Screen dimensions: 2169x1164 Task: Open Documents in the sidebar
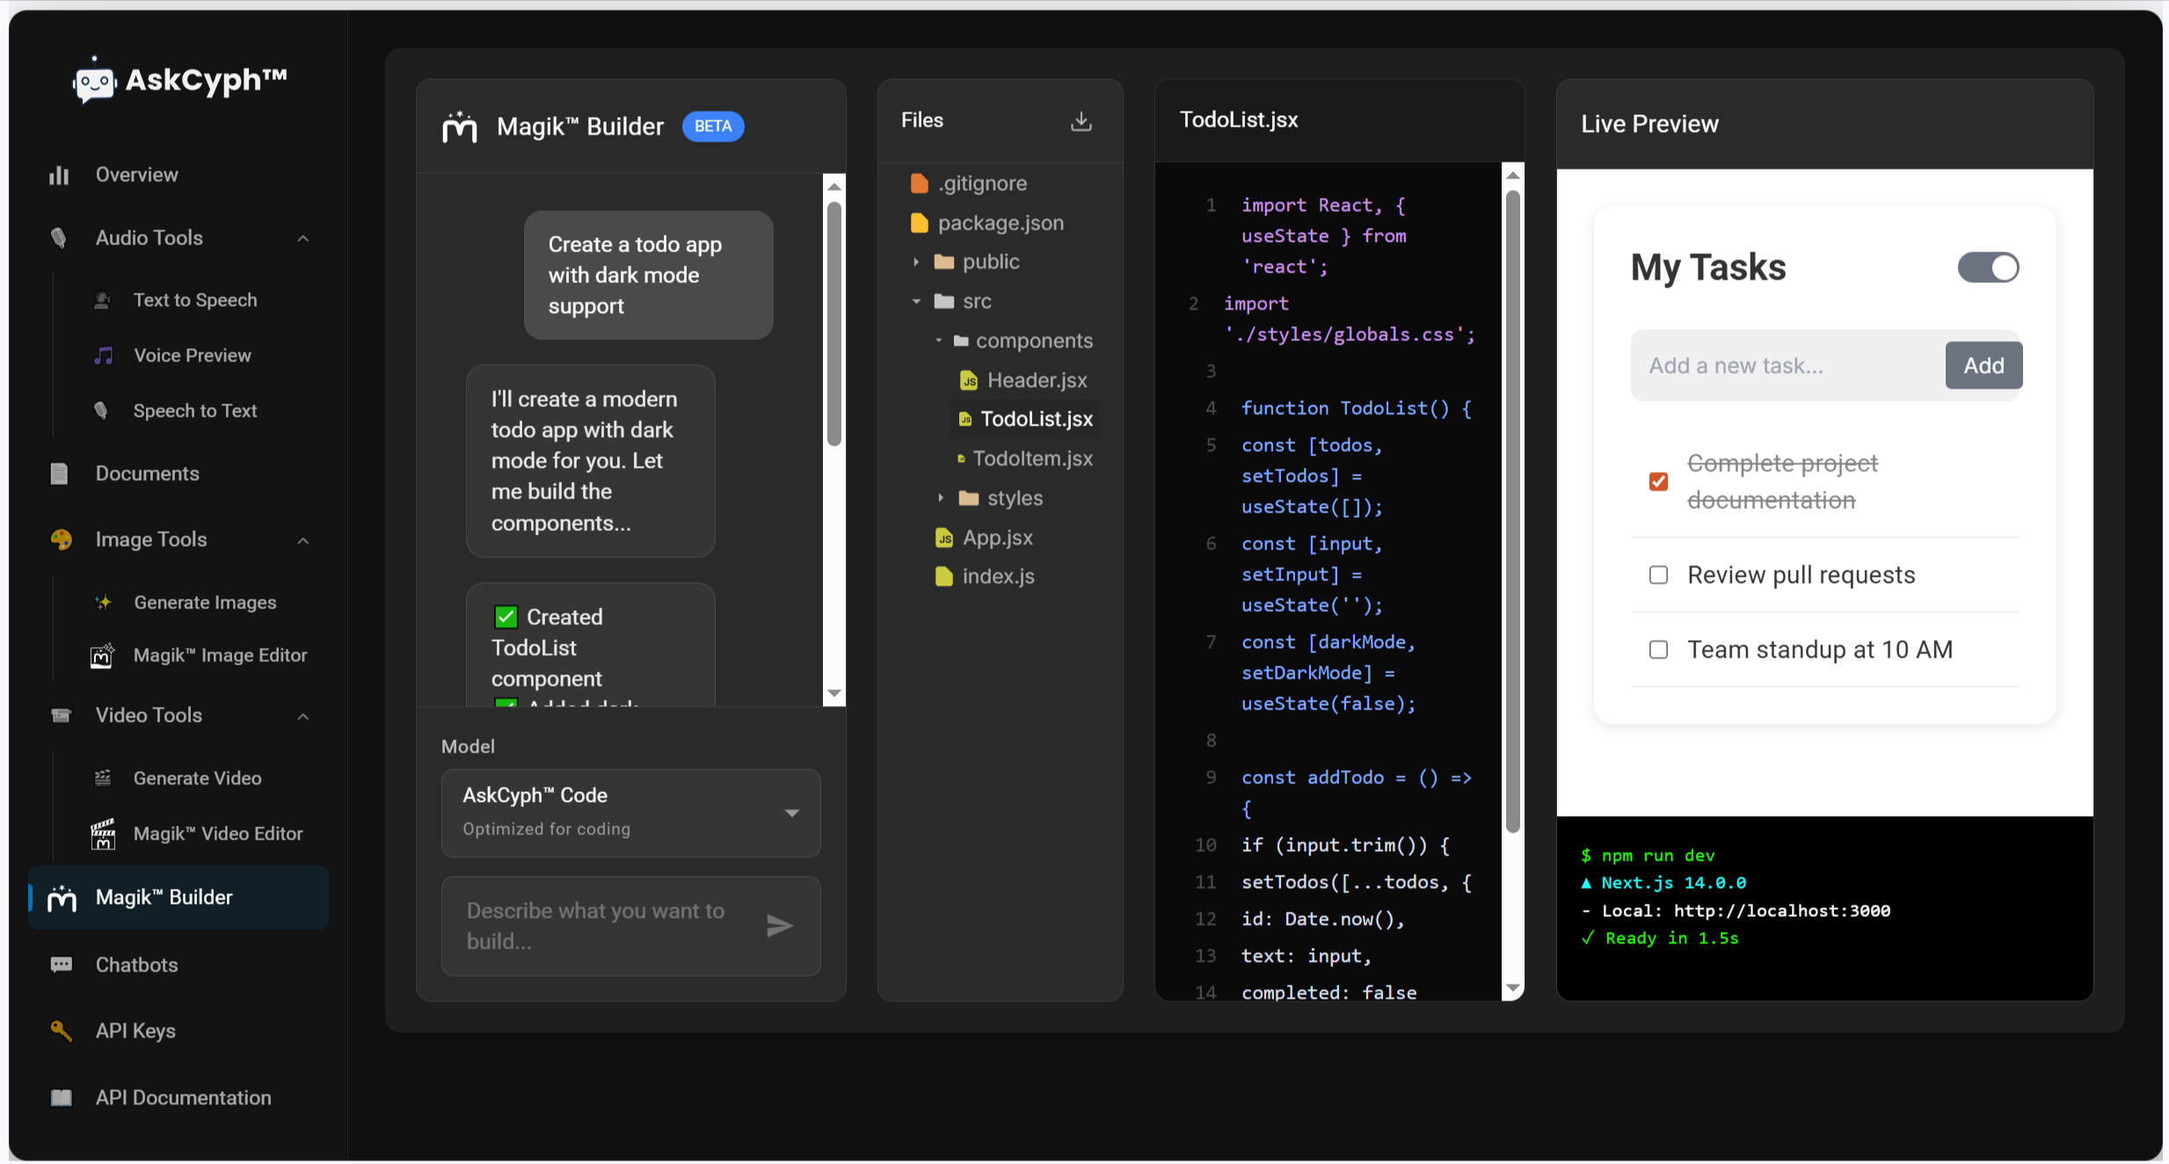[x=147, y=474]
